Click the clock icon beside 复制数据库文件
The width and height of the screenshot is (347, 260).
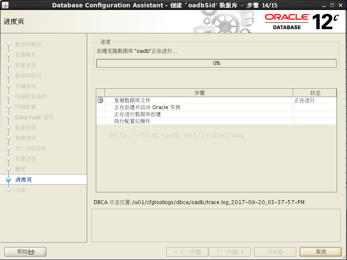tap(100, 100)
